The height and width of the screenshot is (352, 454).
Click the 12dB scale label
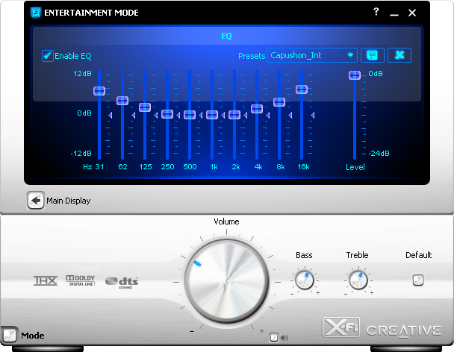(x=83, y=74)
